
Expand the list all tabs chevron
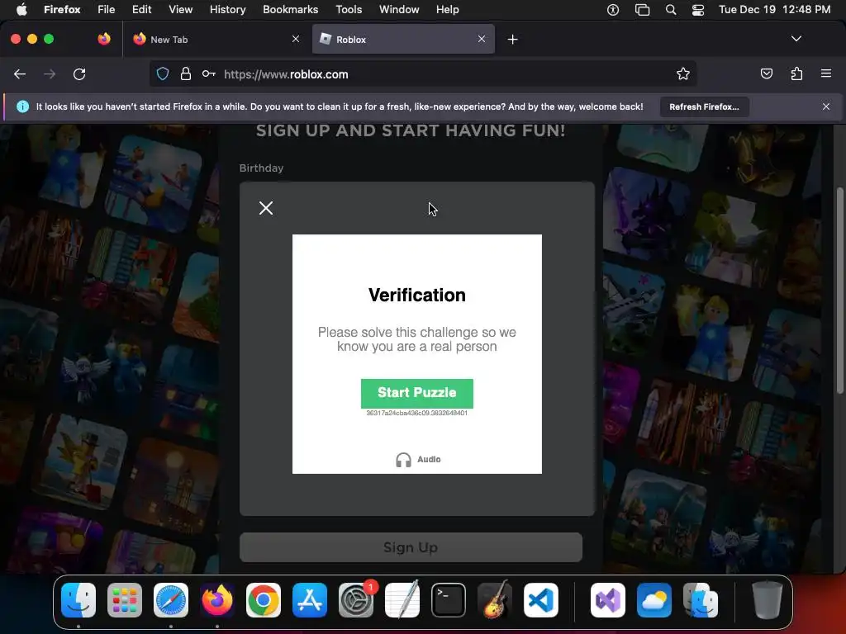click(796, 39)
